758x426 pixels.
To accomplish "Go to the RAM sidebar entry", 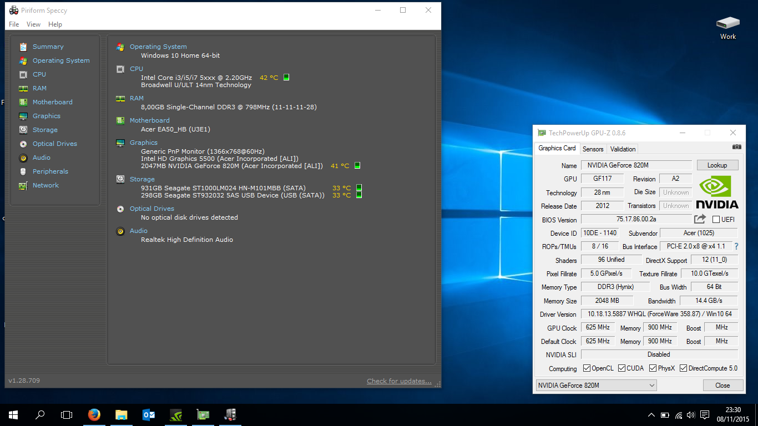I will point(39,88).
